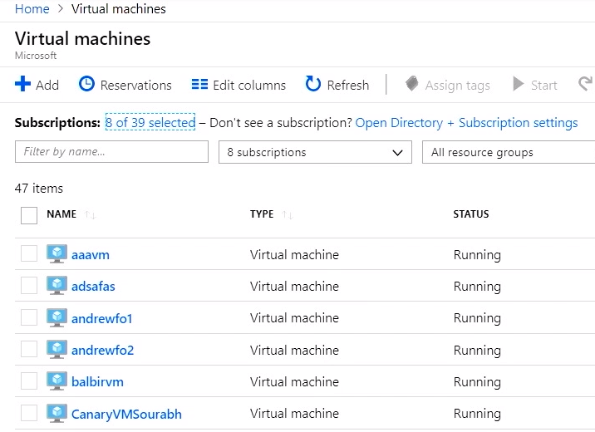Select the adsafas row checkbox
Screen dimensions: 595x432
[x=29, y=285]
